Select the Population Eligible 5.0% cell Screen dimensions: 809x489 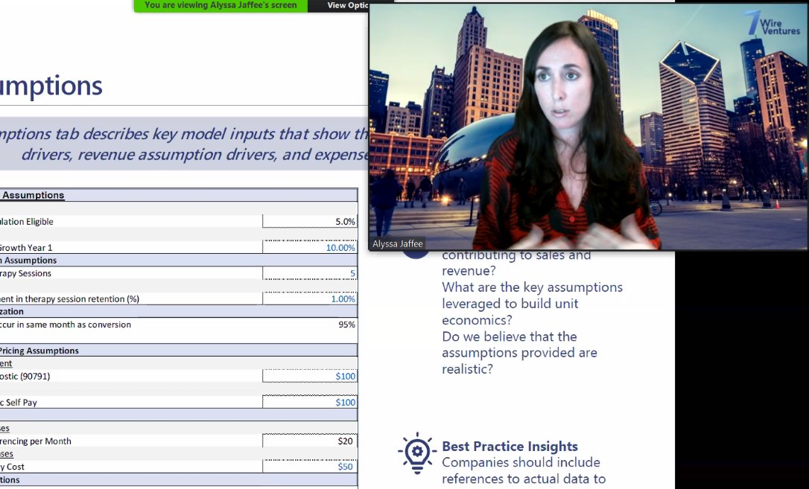tap(310, 222)
